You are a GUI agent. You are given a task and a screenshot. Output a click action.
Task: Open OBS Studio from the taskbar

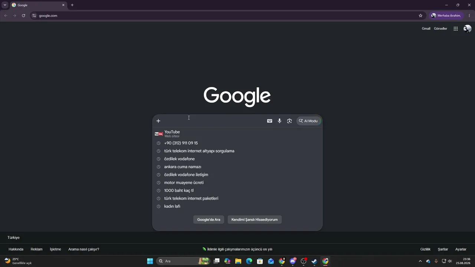pos(304,261)
